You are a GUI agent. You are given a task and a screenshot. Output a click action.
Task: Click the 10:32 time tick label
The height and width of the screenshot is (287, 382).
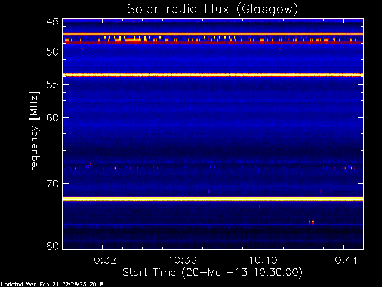(102, 260)
